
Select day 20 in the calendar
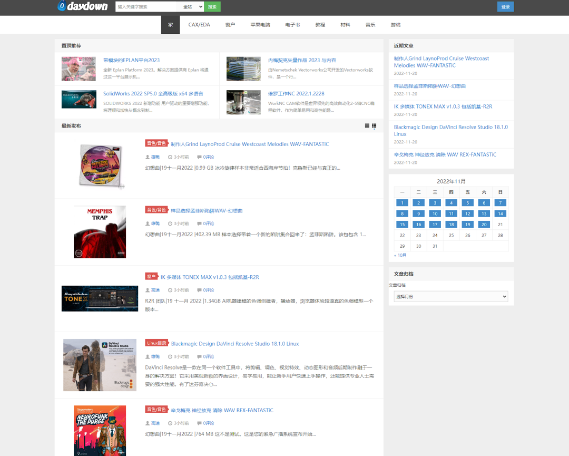pos(484,224)
